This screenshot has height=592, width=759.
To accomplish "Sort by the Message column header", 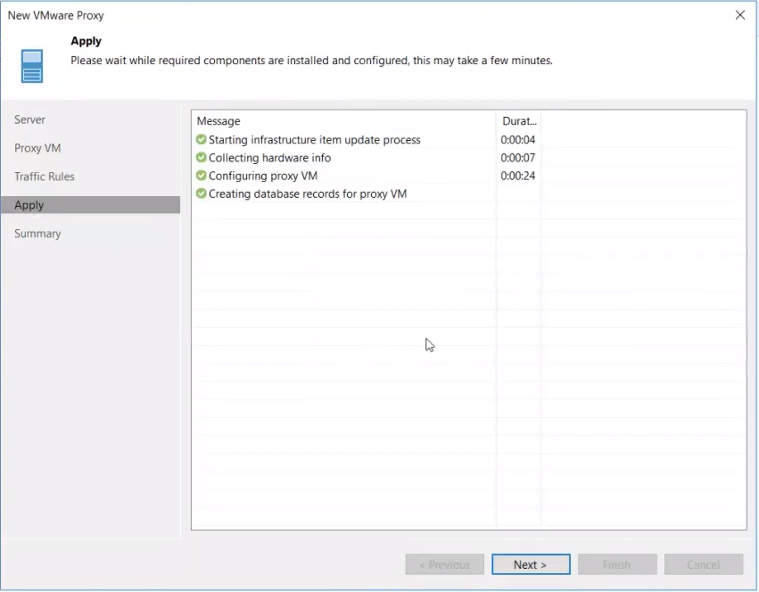I will [x=344, y=120].
